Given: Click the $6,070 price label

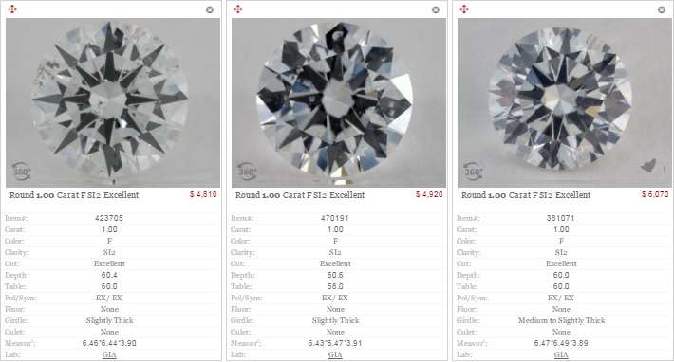Looking at the screenshot, I should click(x=655, y=194).
